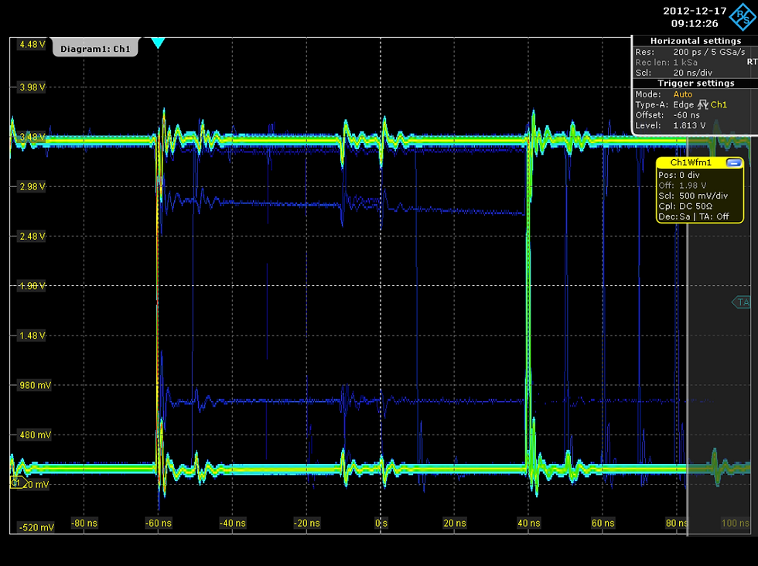
Task: Minimize the Ch1Wfm1 signal box
Action: 733,163
